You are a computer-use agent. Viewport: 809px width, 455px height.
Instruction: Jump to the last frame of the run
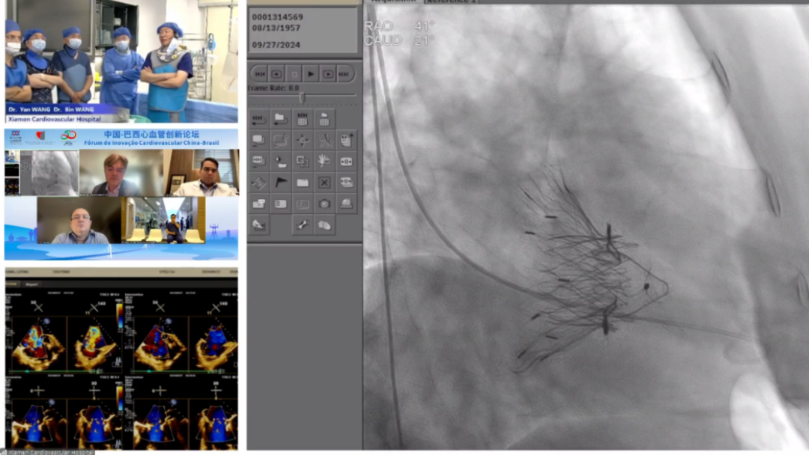[x=345, y=73]
